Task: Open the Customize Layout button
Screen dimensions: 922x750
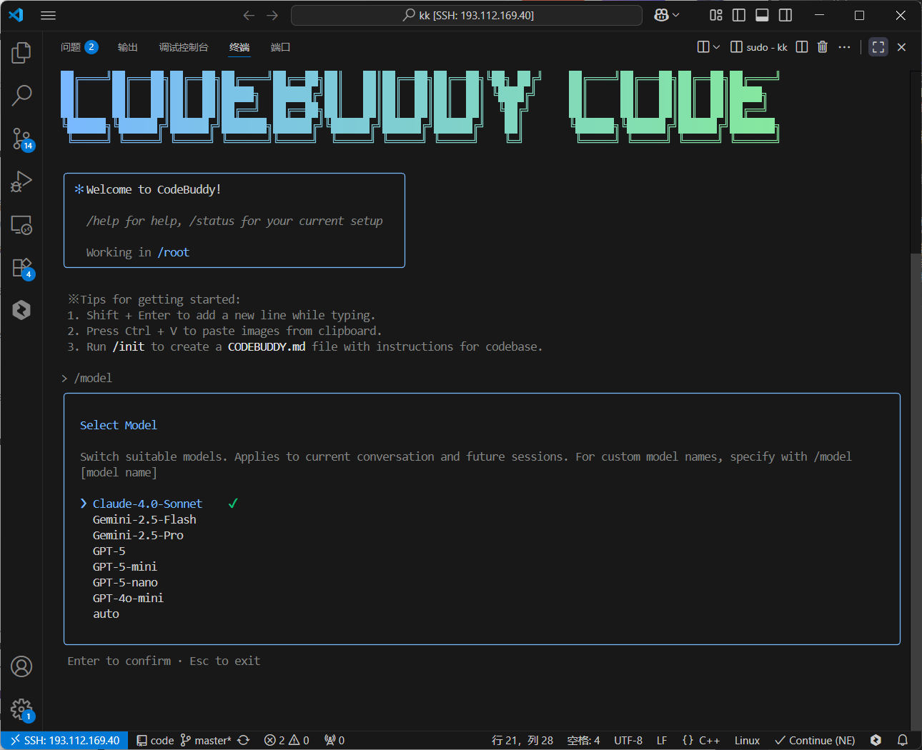Action: click(x=715, y=15)
